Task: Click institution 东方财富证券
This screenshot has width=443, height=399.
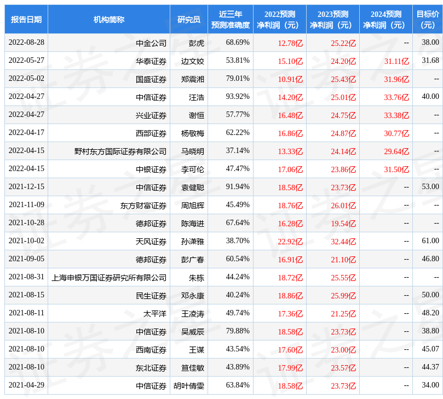Action: point(143,206)
